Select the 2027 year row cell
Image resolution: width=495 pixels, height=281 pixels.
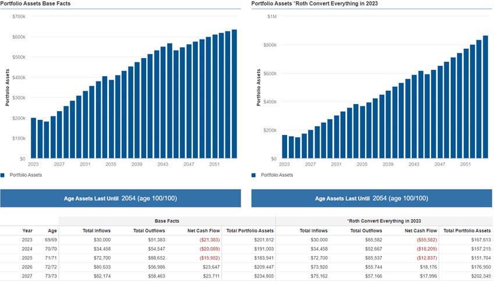(27, 276)
